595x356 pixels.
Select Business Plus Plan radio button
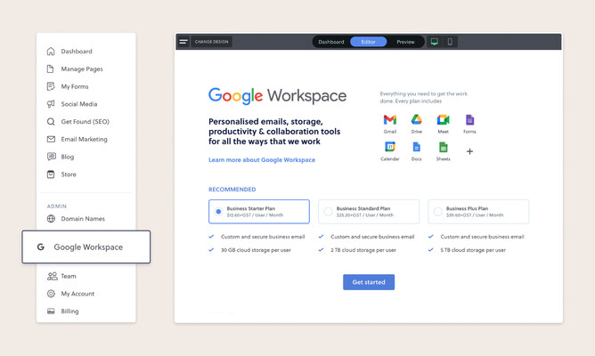click(x=437, y=212)
